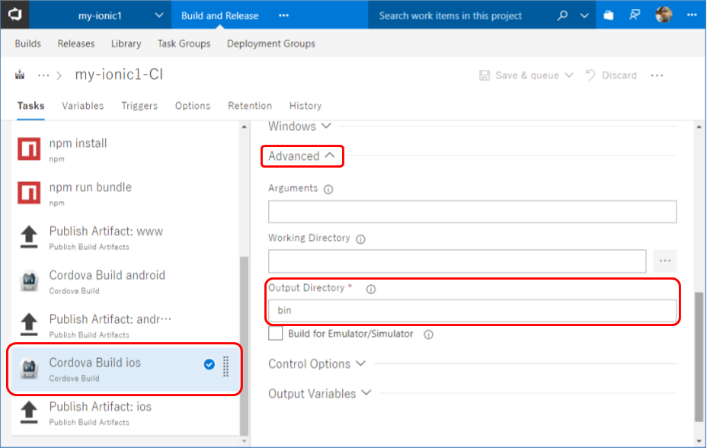Click the task list scroll up arrow
This screenshot has height=448, width=707.
click(x=244, y=127)
